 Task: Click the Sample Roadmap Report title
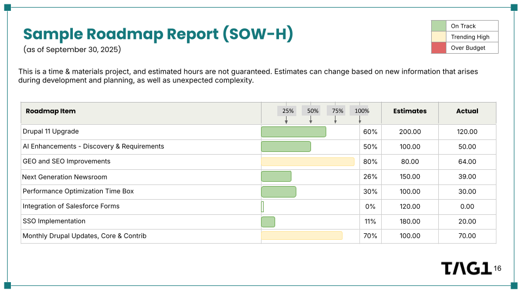coord(158,34)
